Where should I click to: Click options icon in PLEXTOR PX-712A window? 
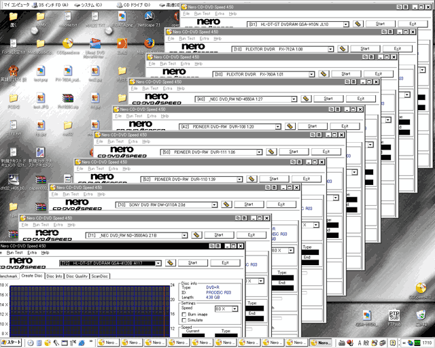click(x=343, y=49)
